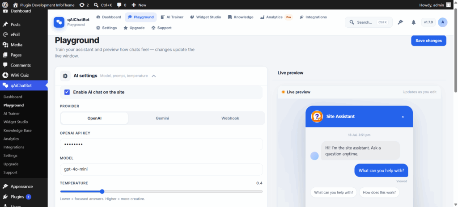Click the magnifier in the Search box
The width and height of the screenshot is (458, 207).
352,22
